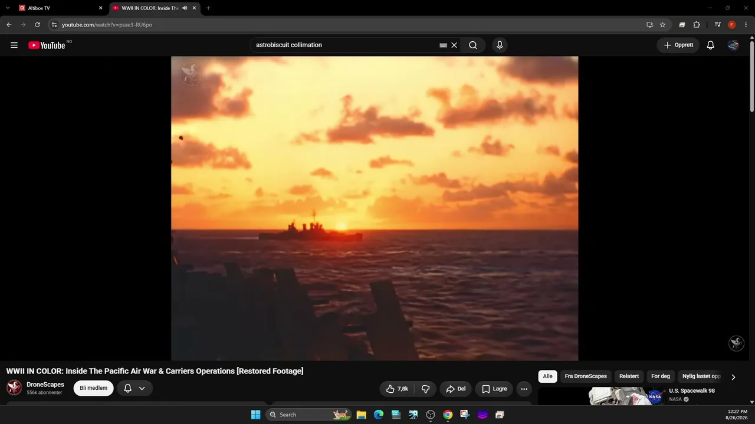Image resolution: width=755 pixels, height=424 pixels.
Task: Open the Chrome extensions puzzle menu
Action: pyautogui.click(x=697, y=25)
